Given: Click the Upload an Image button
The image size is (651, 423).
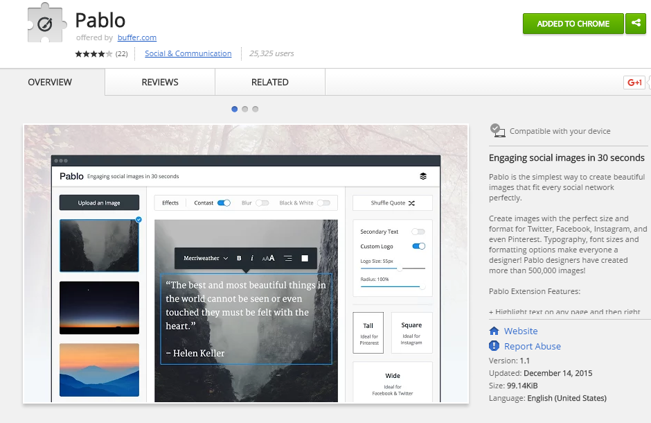Looking at the screenshot, I should point(99,202).
